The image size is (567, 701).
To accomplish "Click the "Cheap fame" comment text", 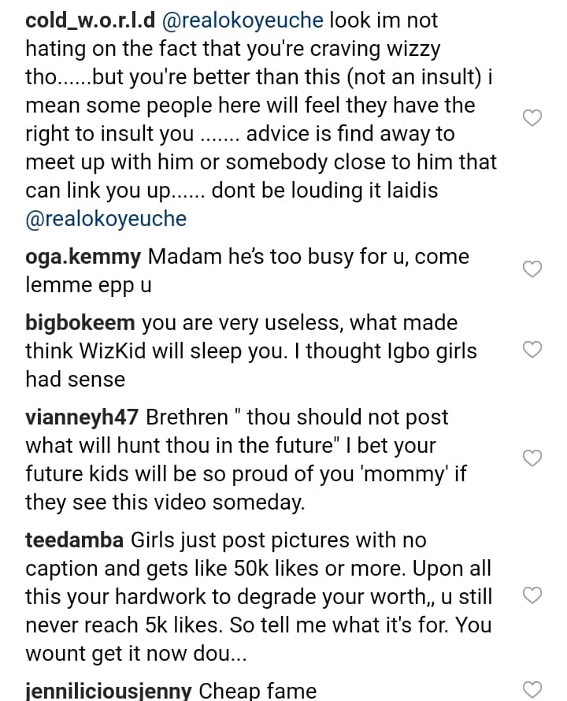I will pyautogui.click(x=258, y=692).
